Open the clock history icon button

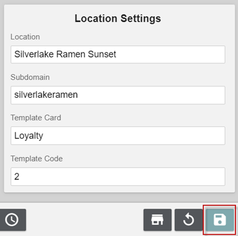pyautogui.click(x=12, y=220)
